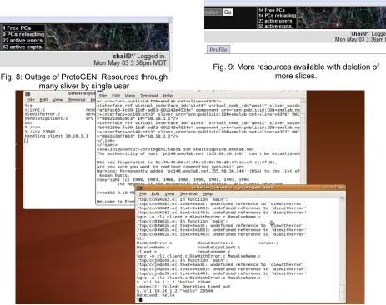The image size is (386, 305).
Task: Click scroll-up arrow in front terminal scrollbar
Action: [342, 199]
